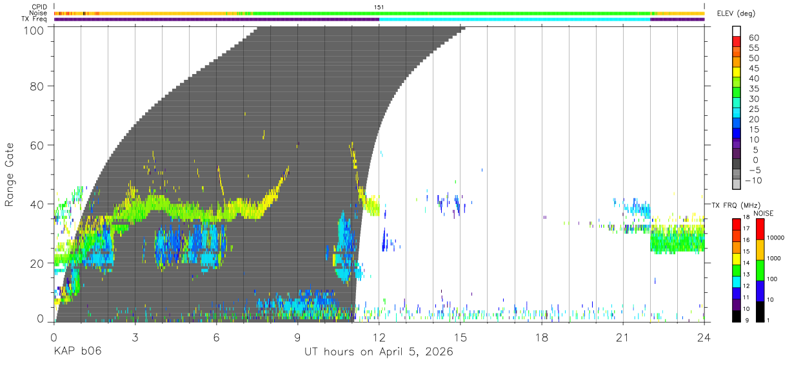Click the CPID value 151
The width and height of the screenshot is (792, 365).
[x=379, y=7]
